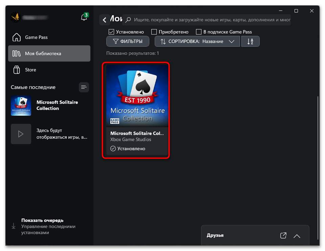325x251 pixels.
Task: Click the vertical scrollbar
Action: (x=318, y=168)
